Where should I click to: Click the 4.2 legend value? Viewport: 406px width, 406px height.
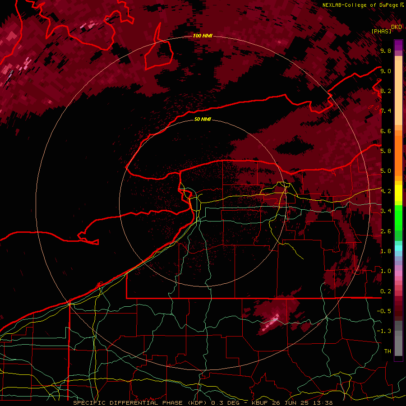click(386, 191)
